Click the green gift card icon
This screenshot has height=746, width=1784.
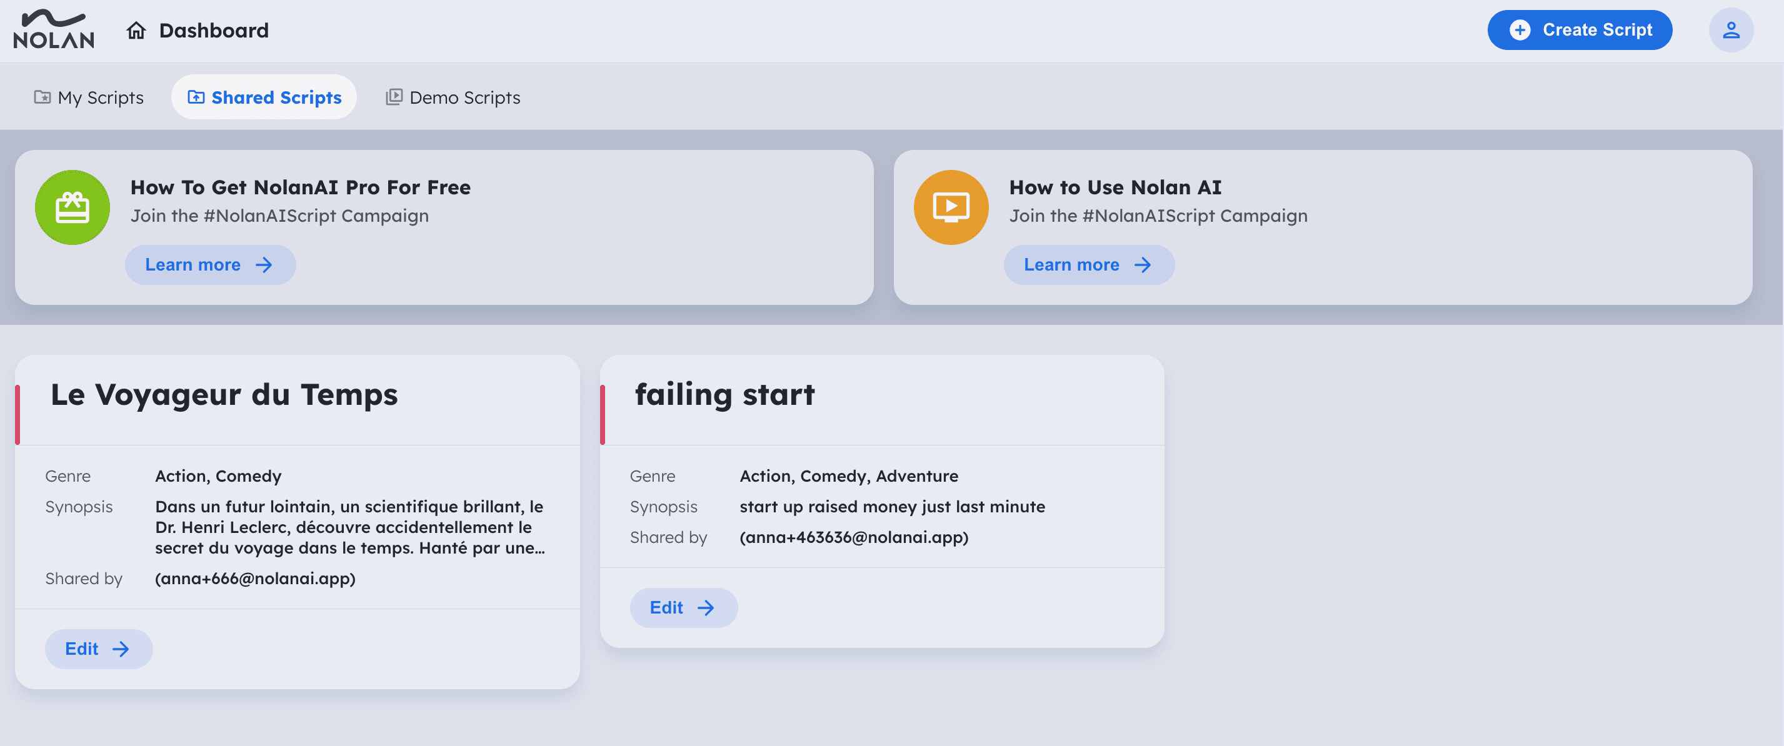coord(73,207)
